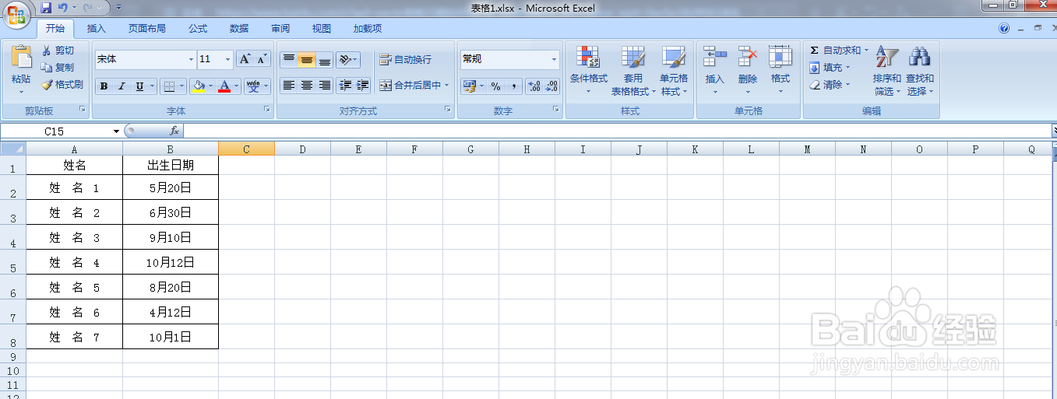Open the 宋体 font name dropdown
The image size is (1057, 399).
192,59
